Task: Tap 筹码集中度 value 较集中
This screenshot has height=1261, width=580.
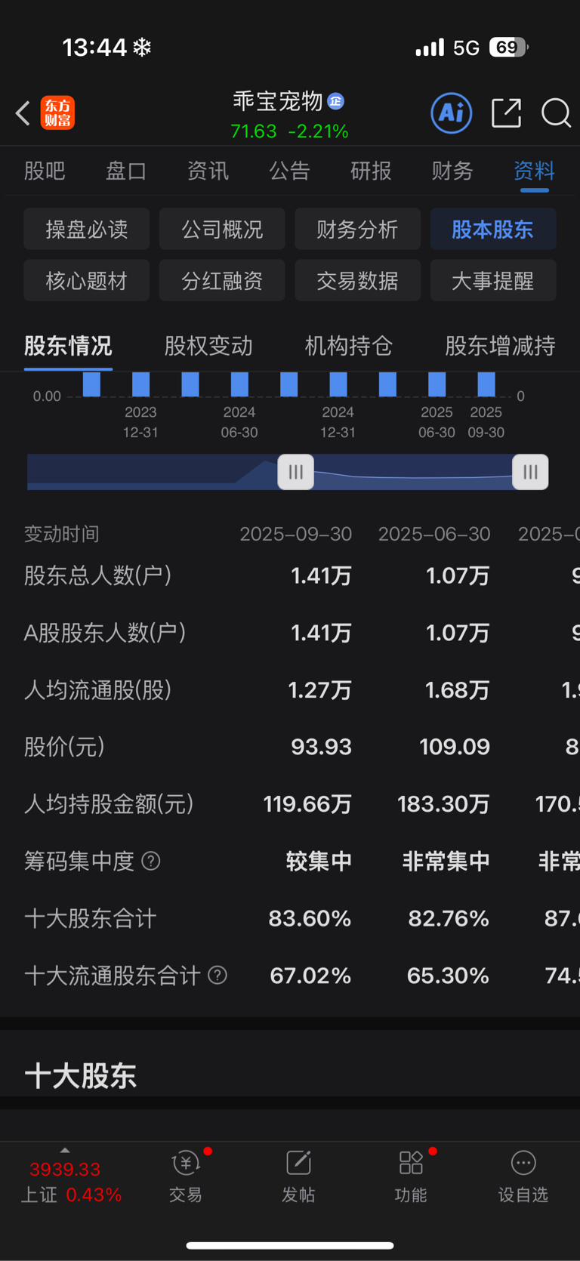Action: tap(319, 861)
